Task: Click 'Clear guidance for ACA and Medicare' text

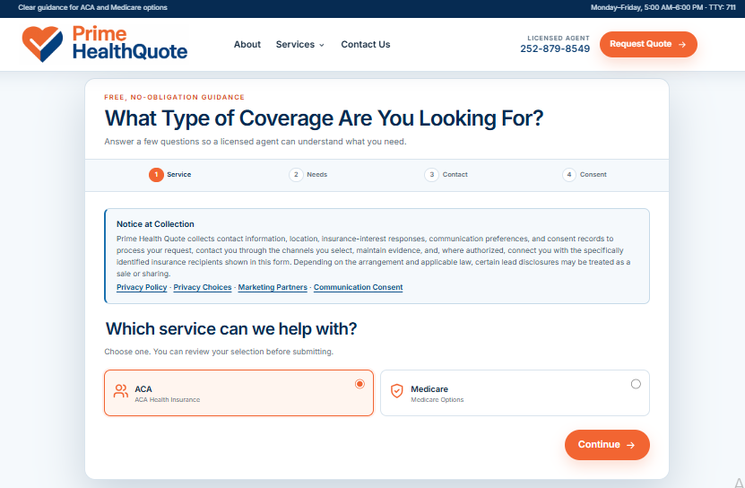Action: coord(92,7)
